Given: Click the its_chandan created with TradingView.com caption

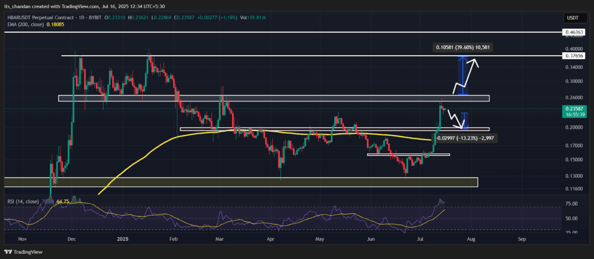Looking at the screenshot, I should point(85,6).
